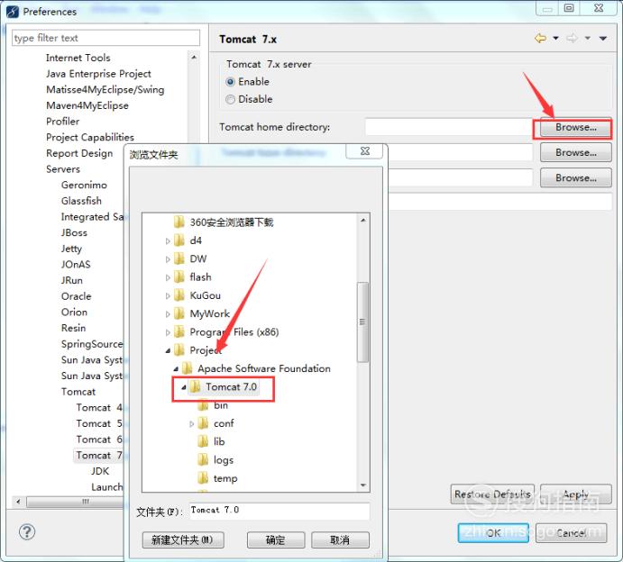Select Java Enterprise Project item

98,74
